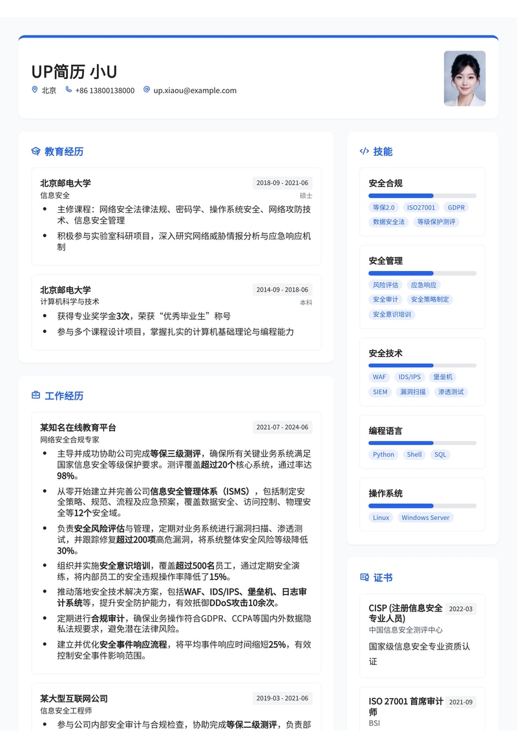Click the 安全合规 progress bar
Image resolution: width=517 pixels, height=731 pixels.
(422, 195)
